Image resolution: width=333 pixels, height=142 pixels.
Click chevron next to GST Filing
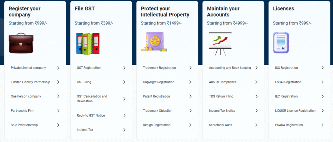(124, 82)
